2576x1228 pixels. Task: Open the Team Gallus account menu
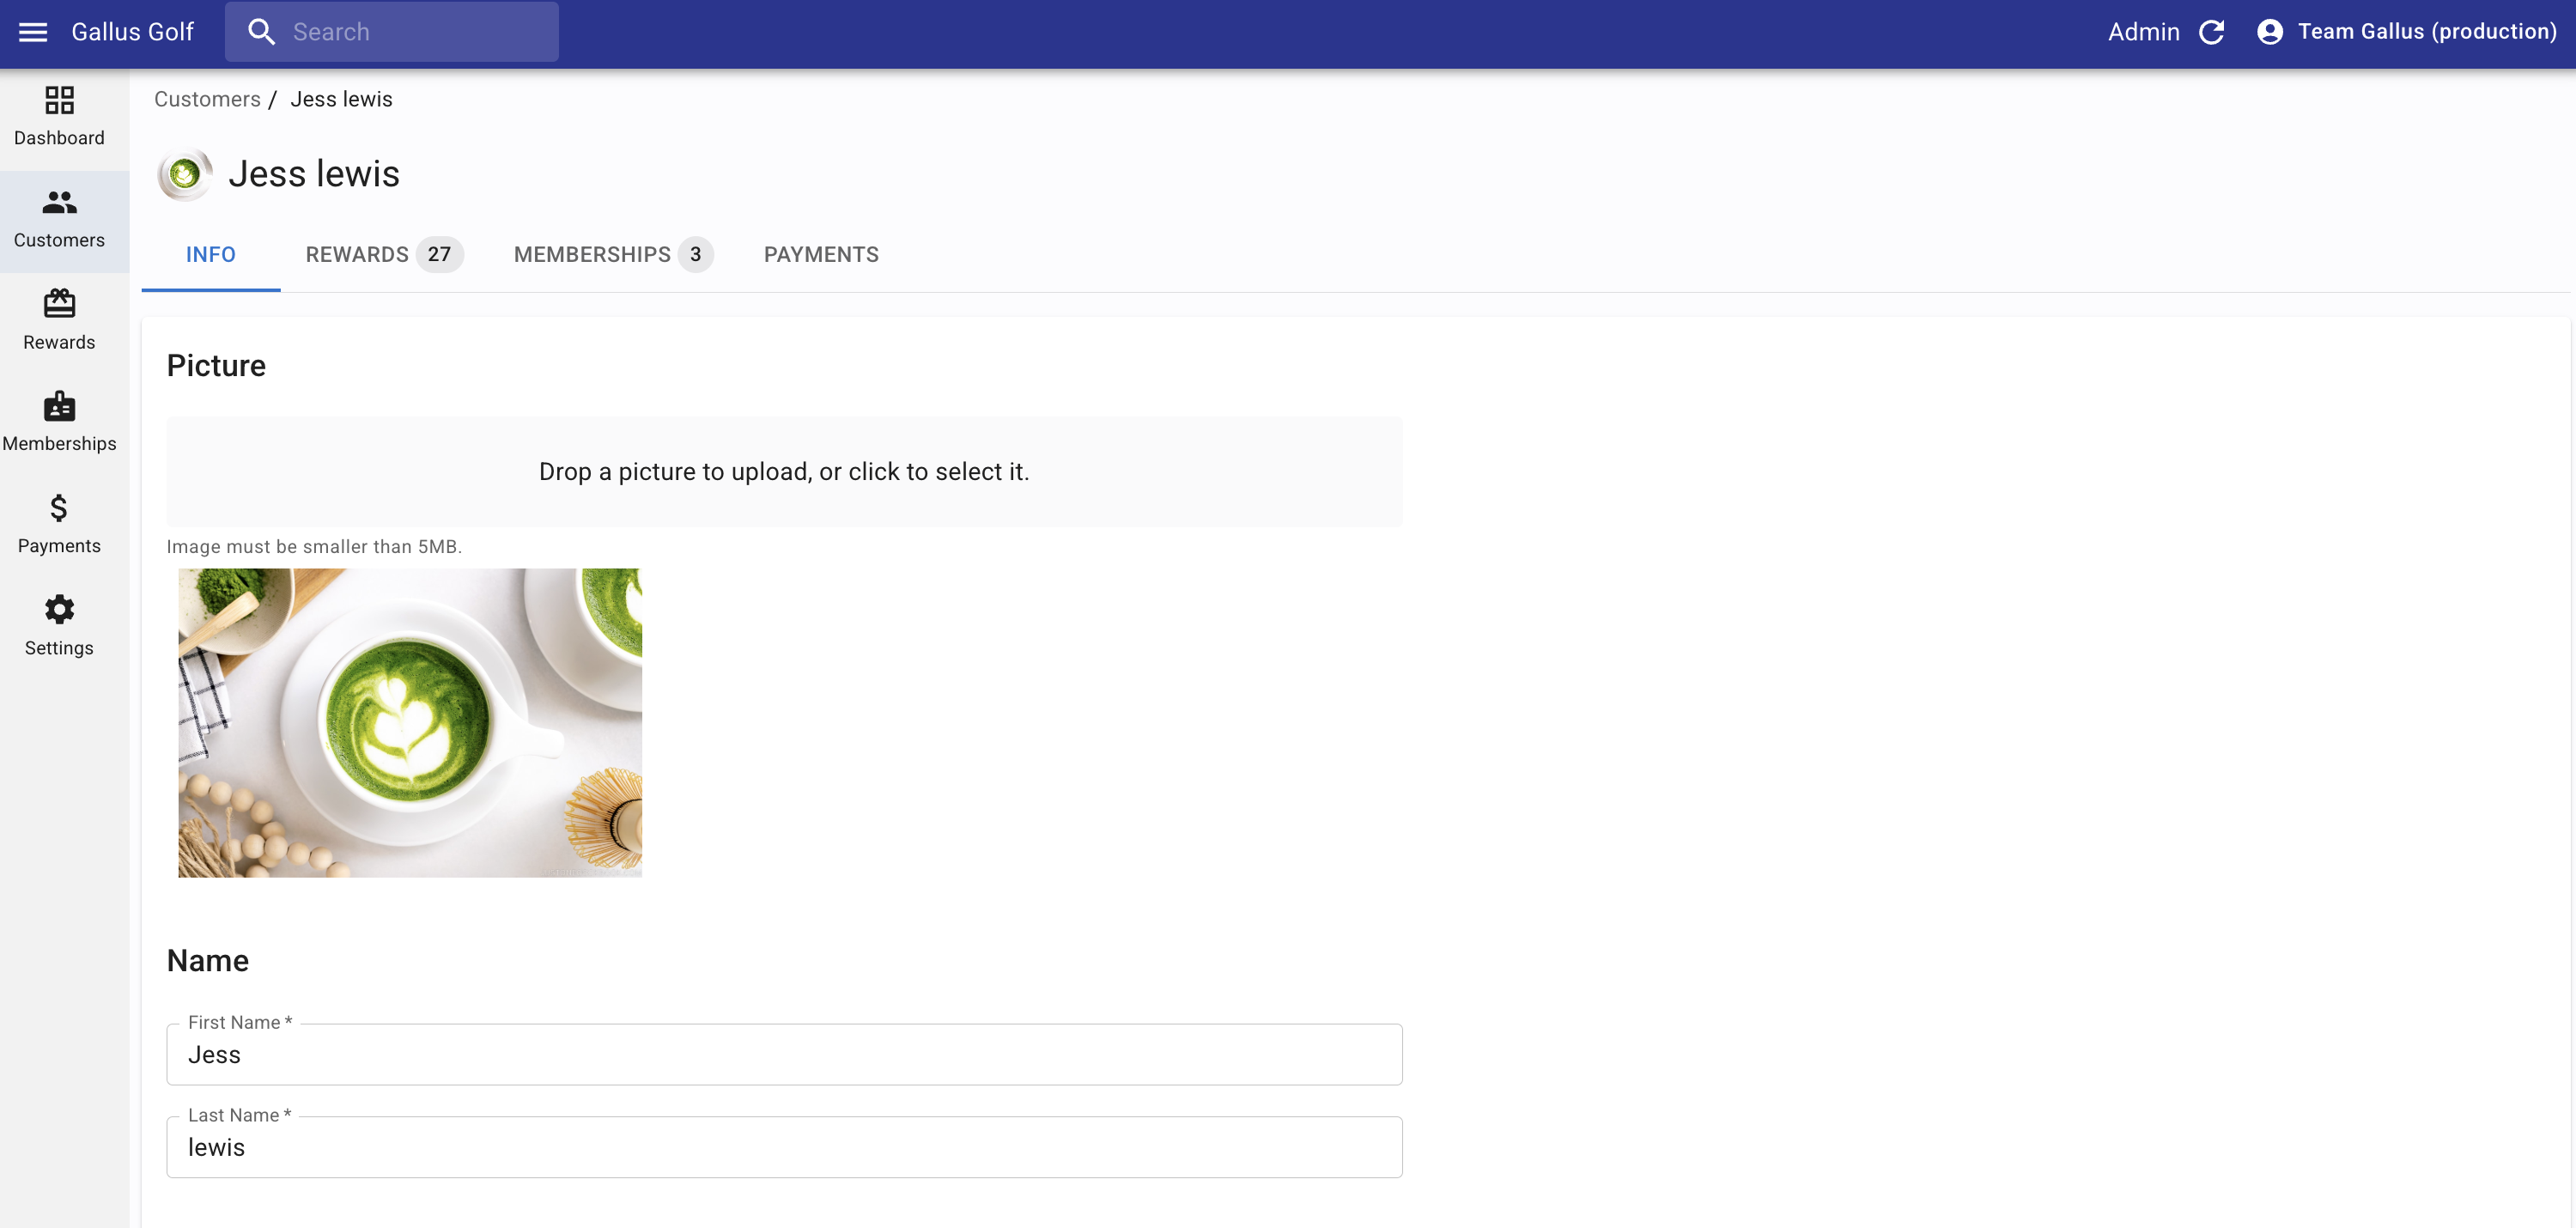(2406, 32)
